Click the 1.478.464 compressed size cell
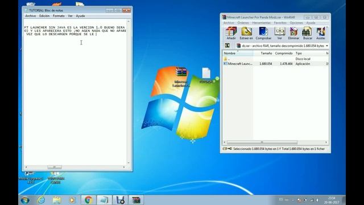Viewport: 364px width, 205px height. (286, 64)
